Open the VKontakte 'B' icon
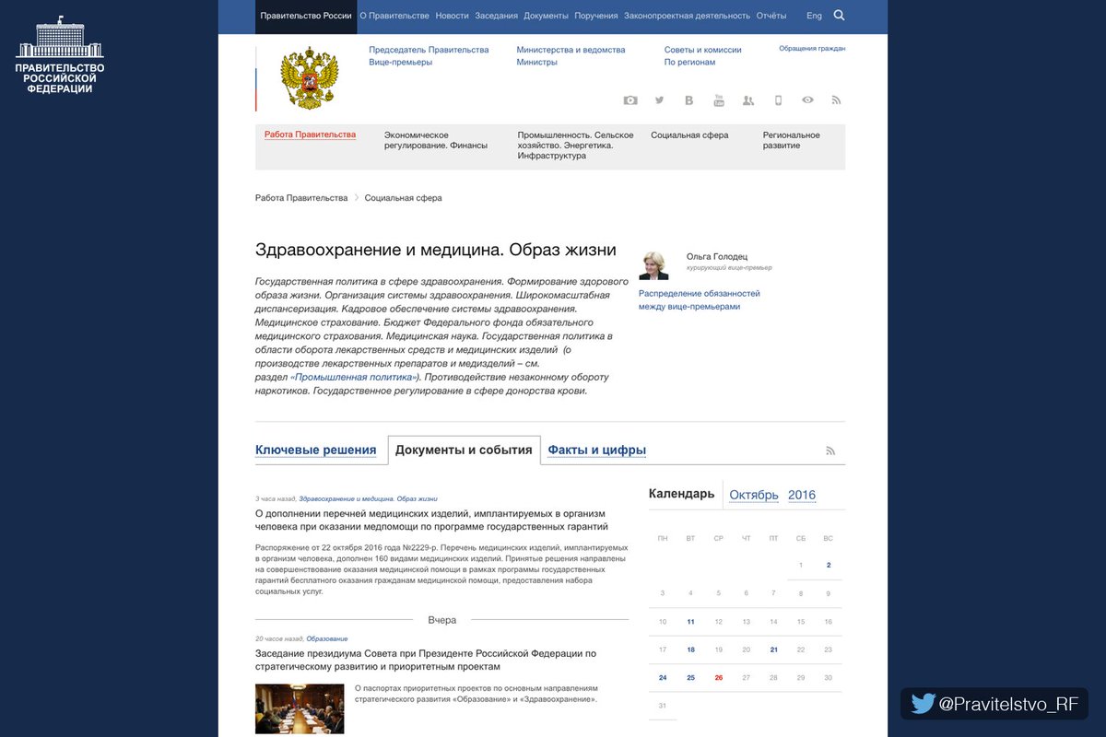The image size is (1106, 737). click(688, 100)
